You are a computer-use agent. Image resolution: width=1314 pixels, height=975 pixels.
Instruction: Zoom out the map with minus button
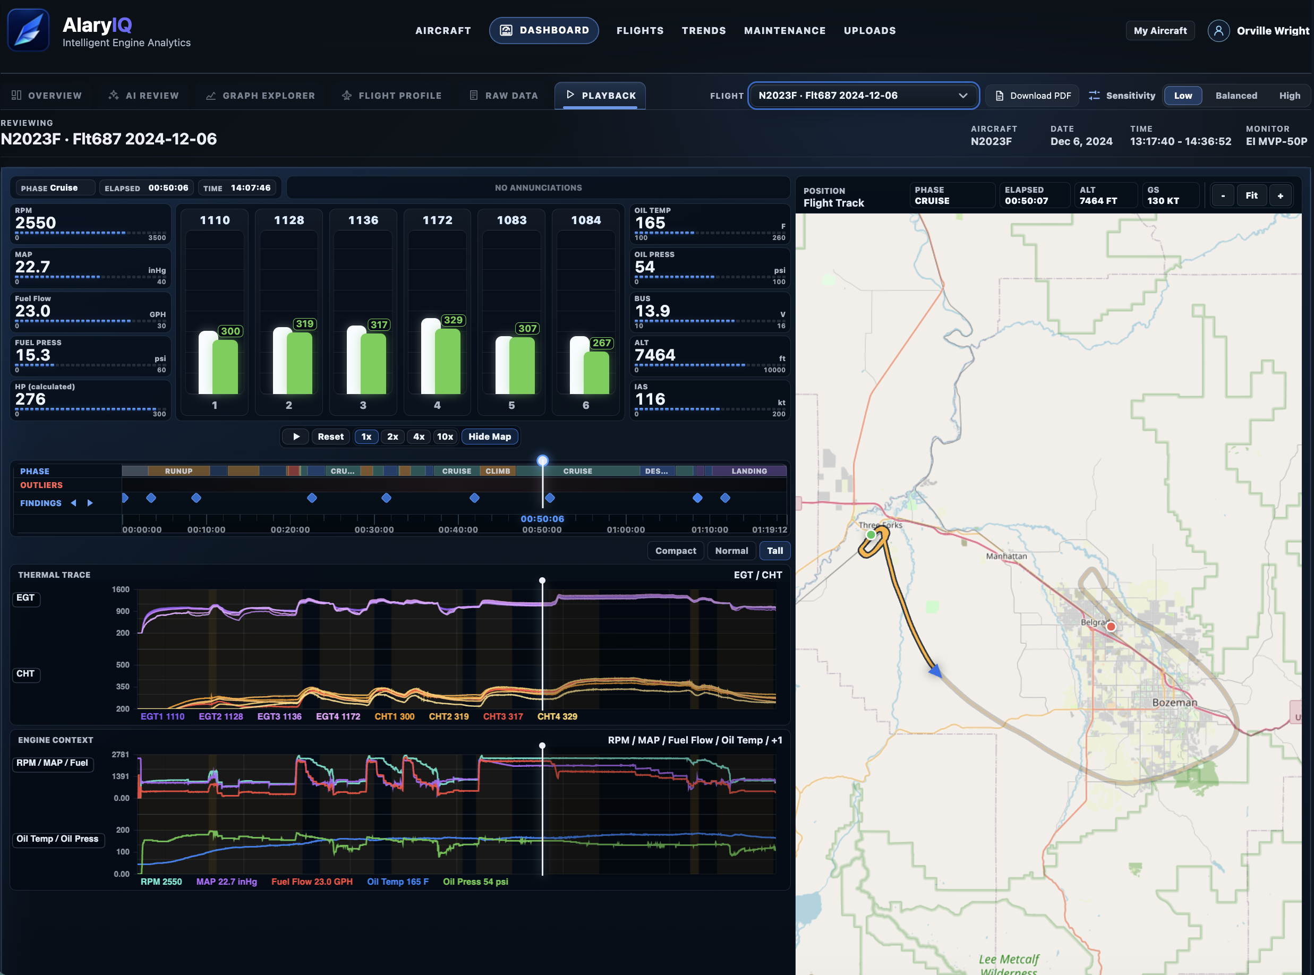click(1223, 195)
